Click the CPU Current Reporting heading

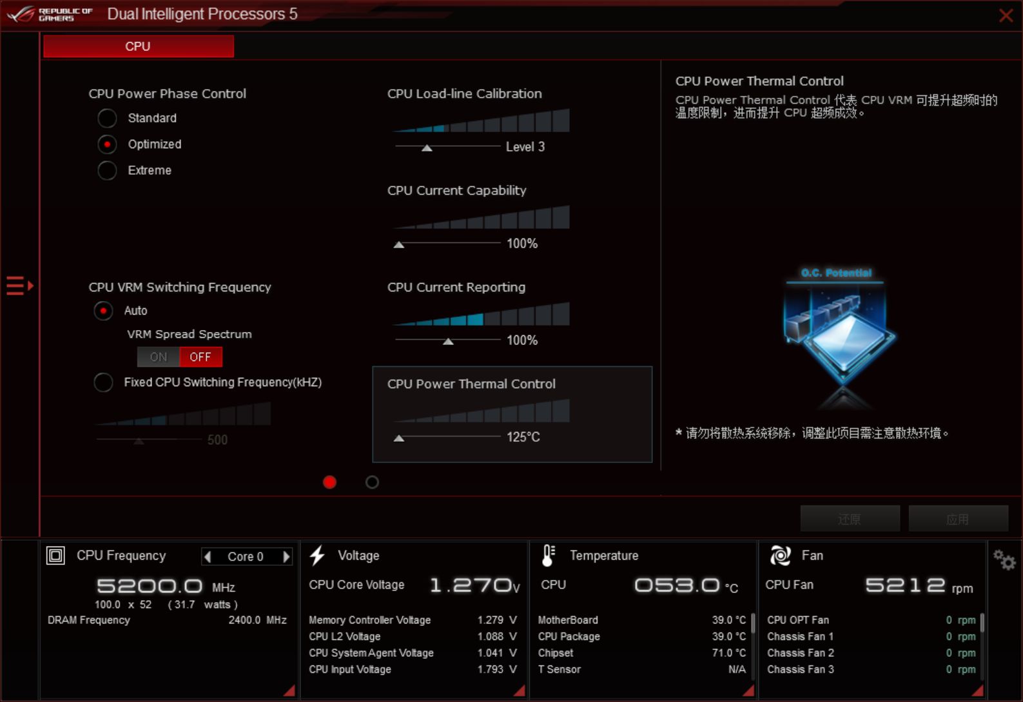[x=456, y=287]
